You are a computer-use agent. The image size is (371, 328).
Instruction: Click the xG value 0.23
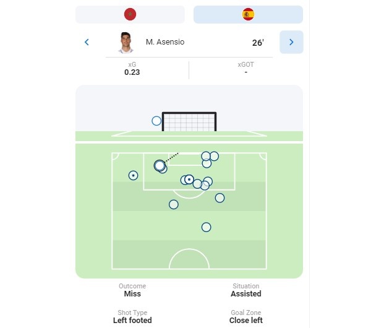coord(132,72)
